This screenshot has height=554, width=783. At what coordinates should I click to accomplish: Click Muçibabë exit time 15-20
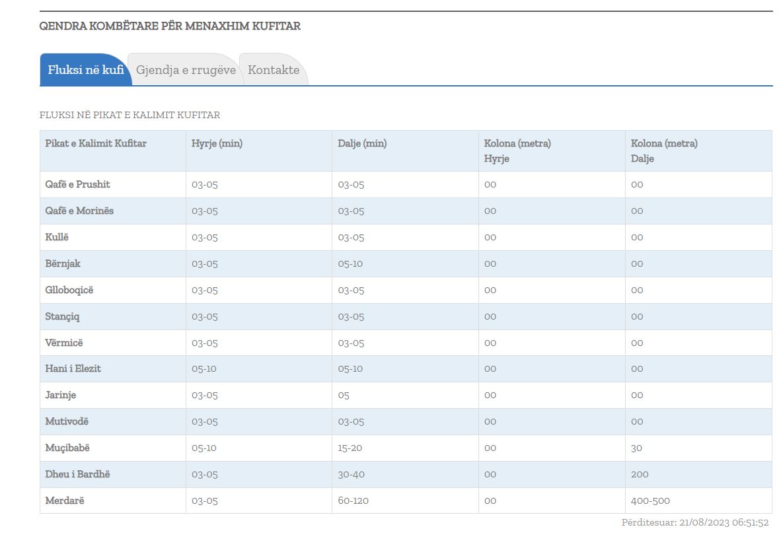[350, 448]
